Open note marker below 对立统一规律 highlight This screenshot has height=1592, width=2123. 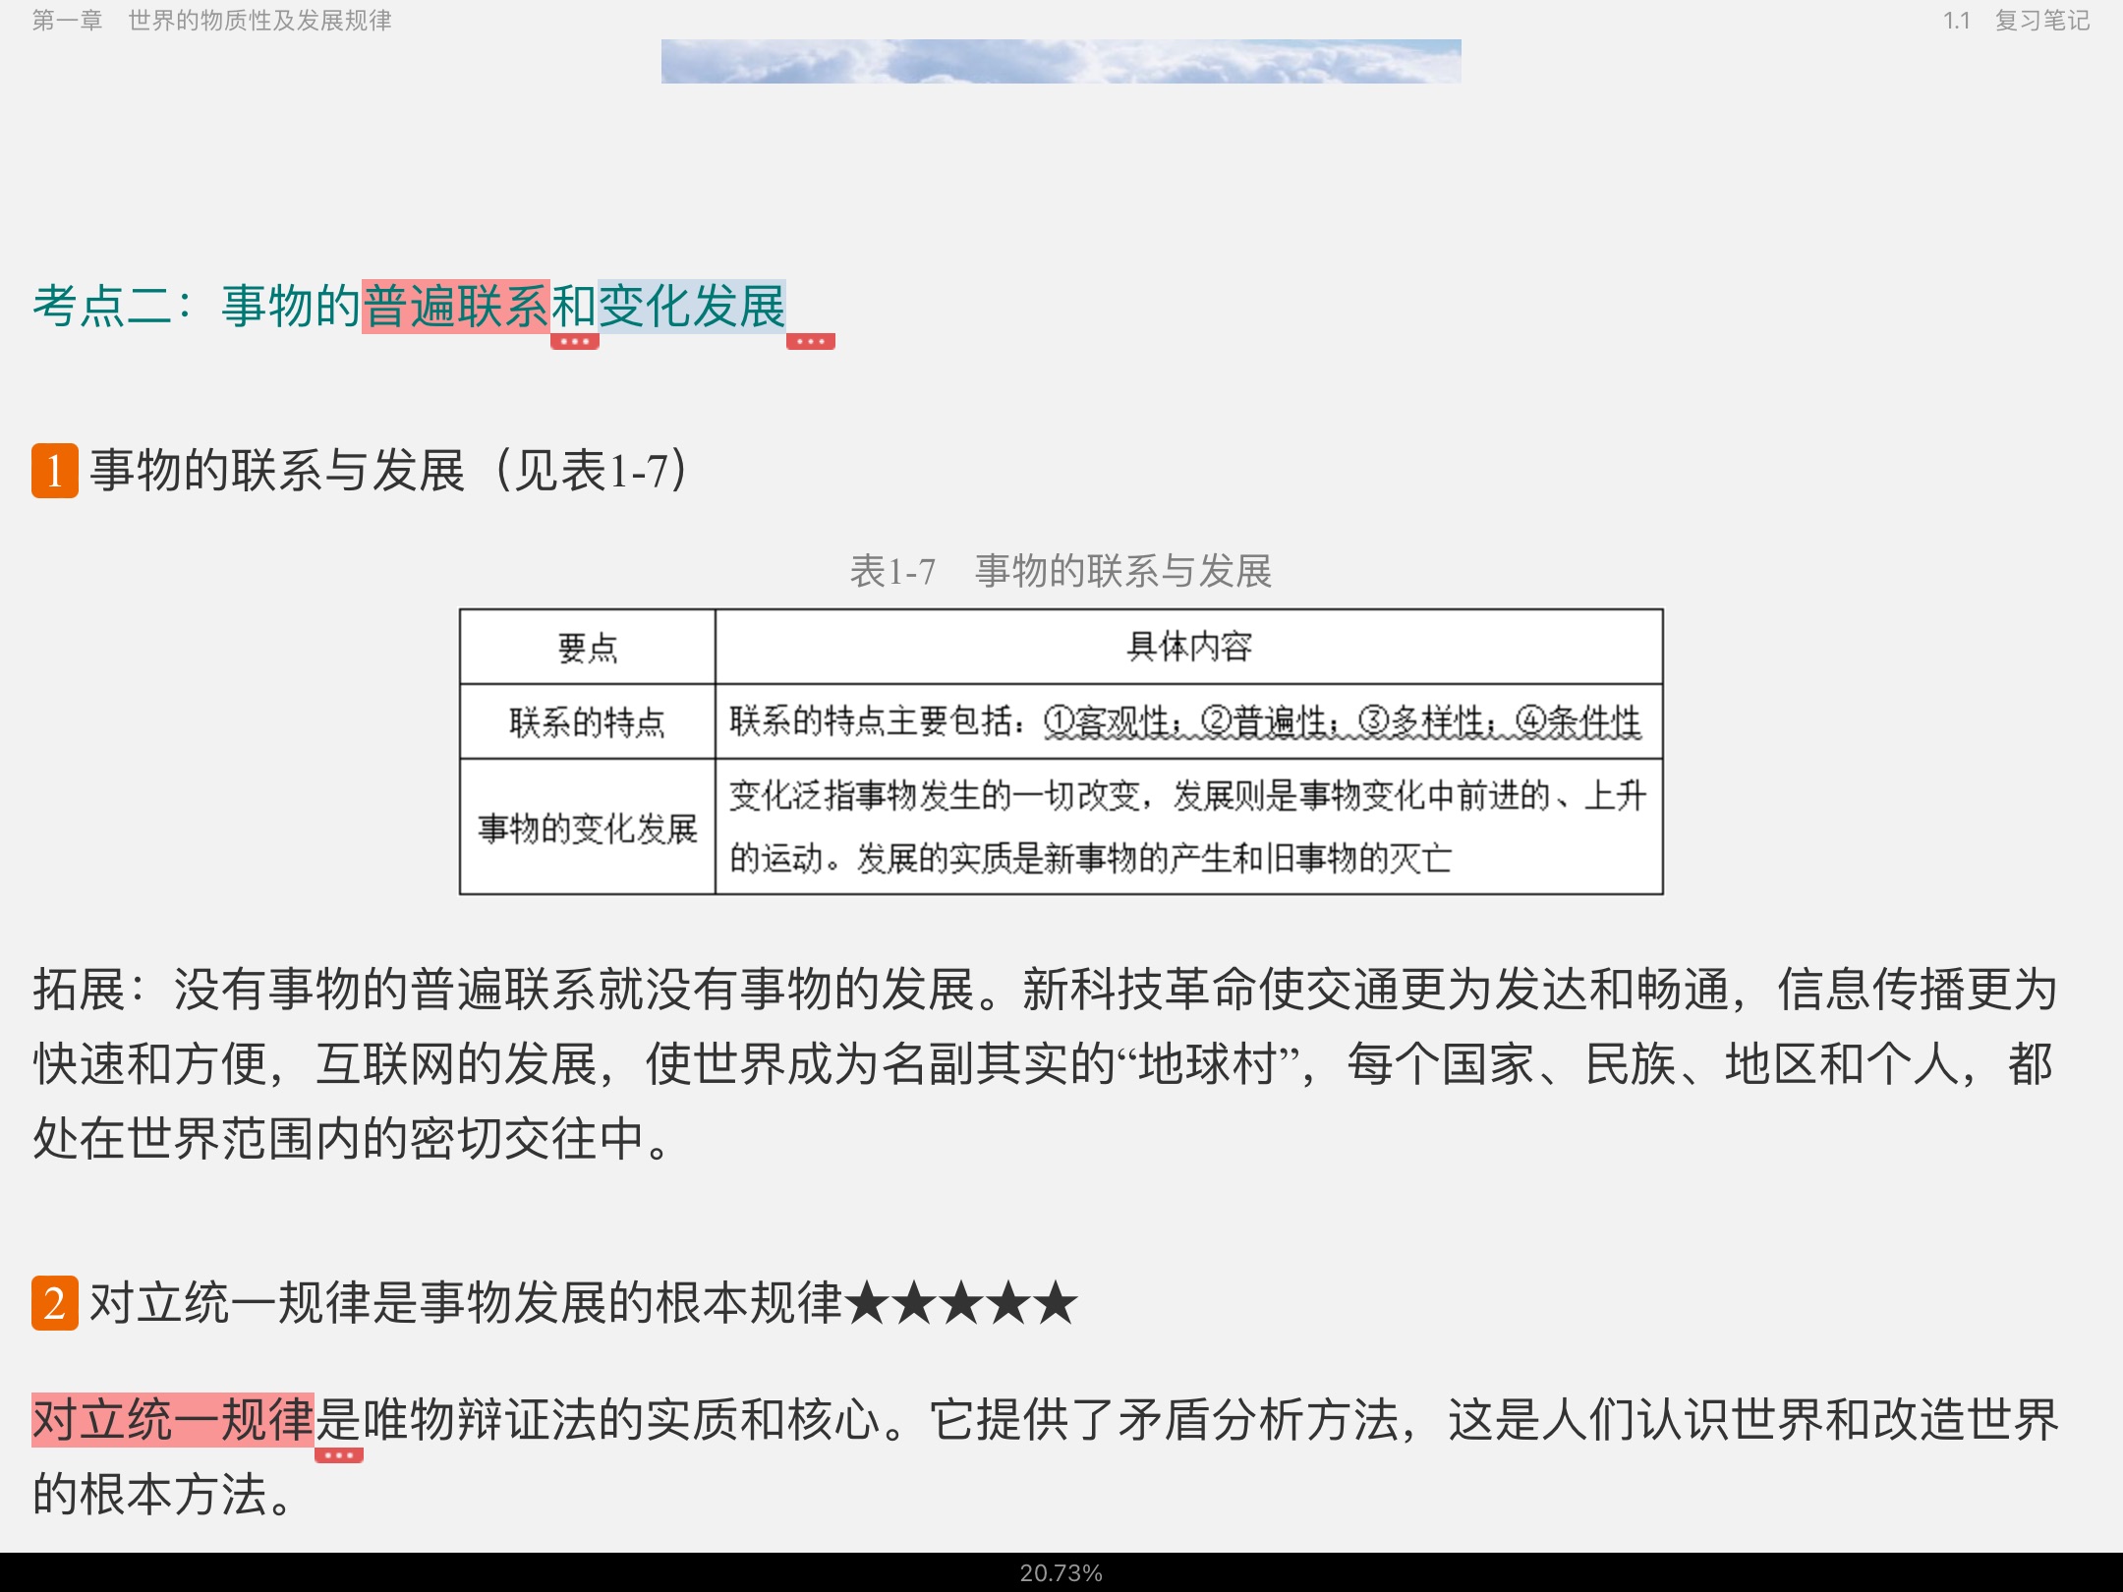338,1455
